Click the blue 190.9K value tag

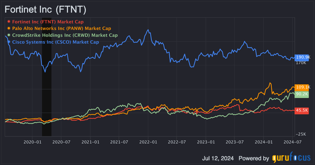pos(302,57)
